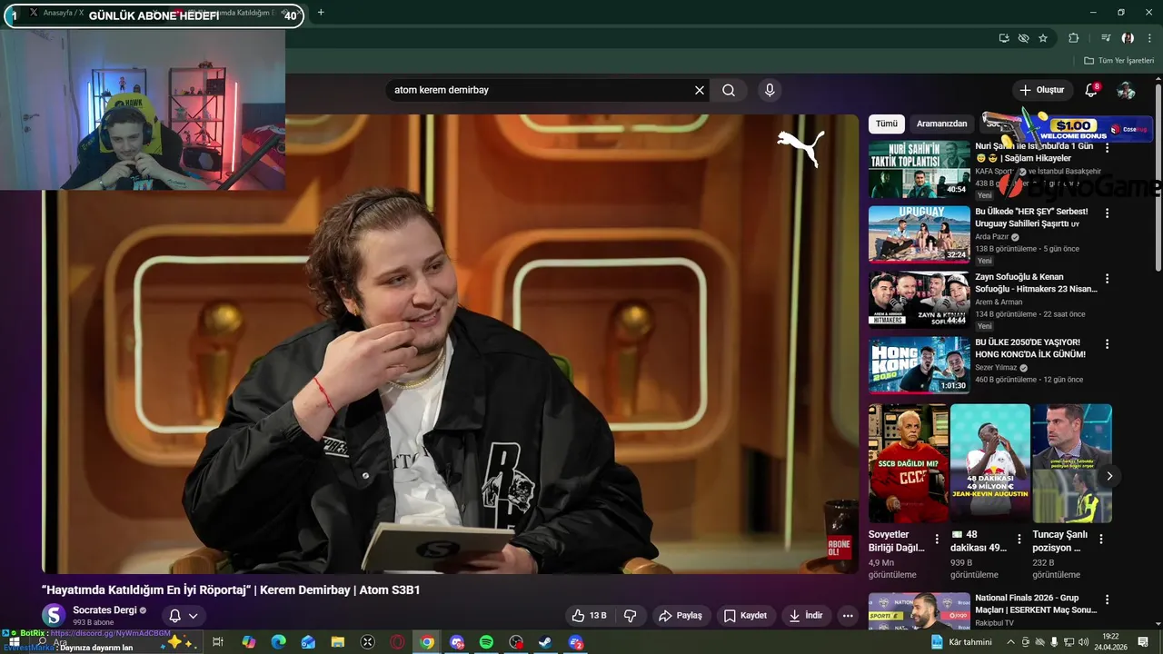Screen dimensions: 1163x654
Task: Open Microsoft Edge from the taskbar
Action: tap(278, 642)
